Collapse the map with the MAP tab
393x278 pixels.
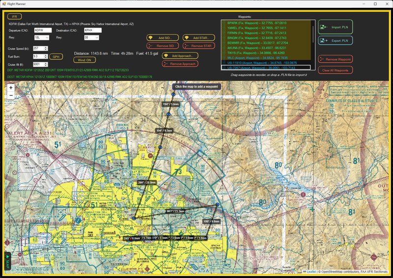pyautogui.click(x=7, y=261)
